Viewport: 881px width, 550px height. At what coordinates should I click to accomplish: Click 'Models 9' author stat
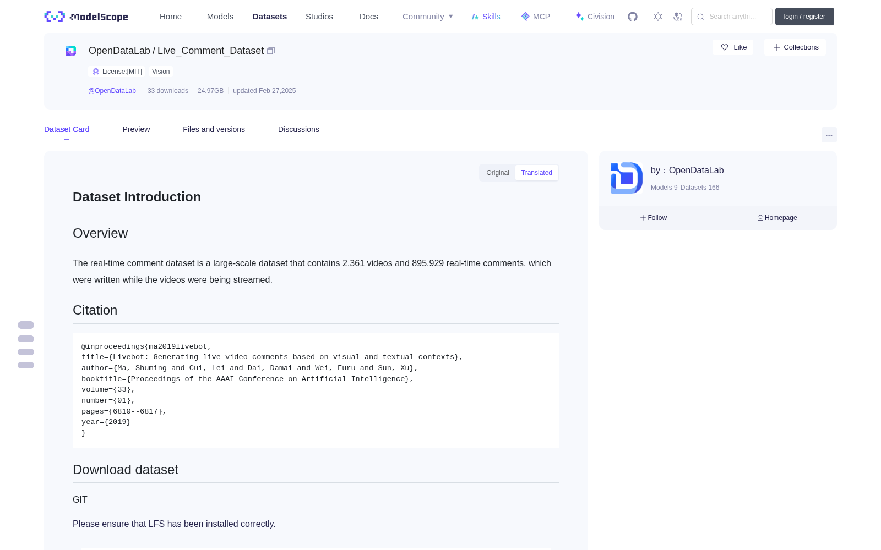click(664, 188)
